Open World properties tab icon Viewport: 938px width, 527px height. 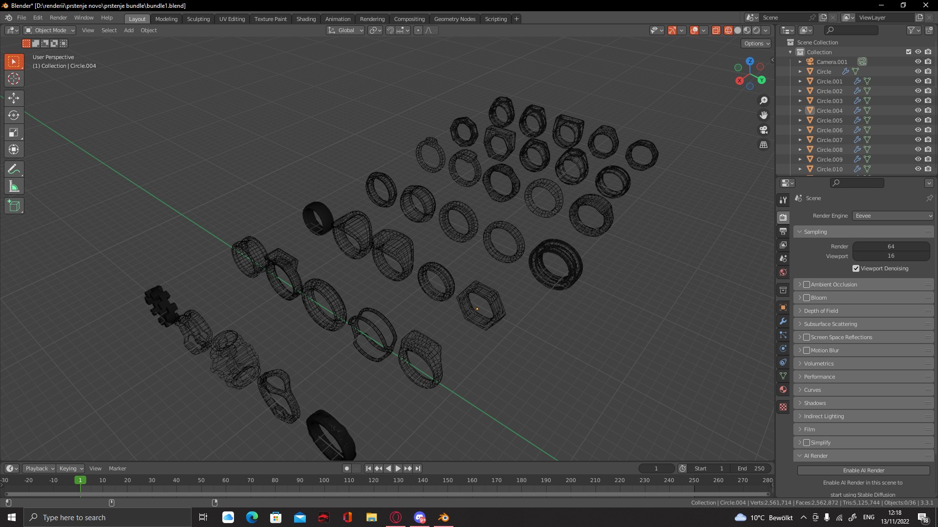click(783, 272)
